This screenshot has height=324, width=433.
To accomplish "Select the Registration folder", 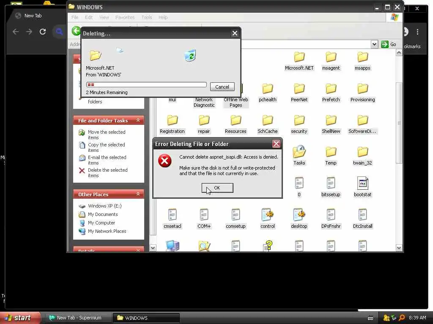I will point(172,124).
